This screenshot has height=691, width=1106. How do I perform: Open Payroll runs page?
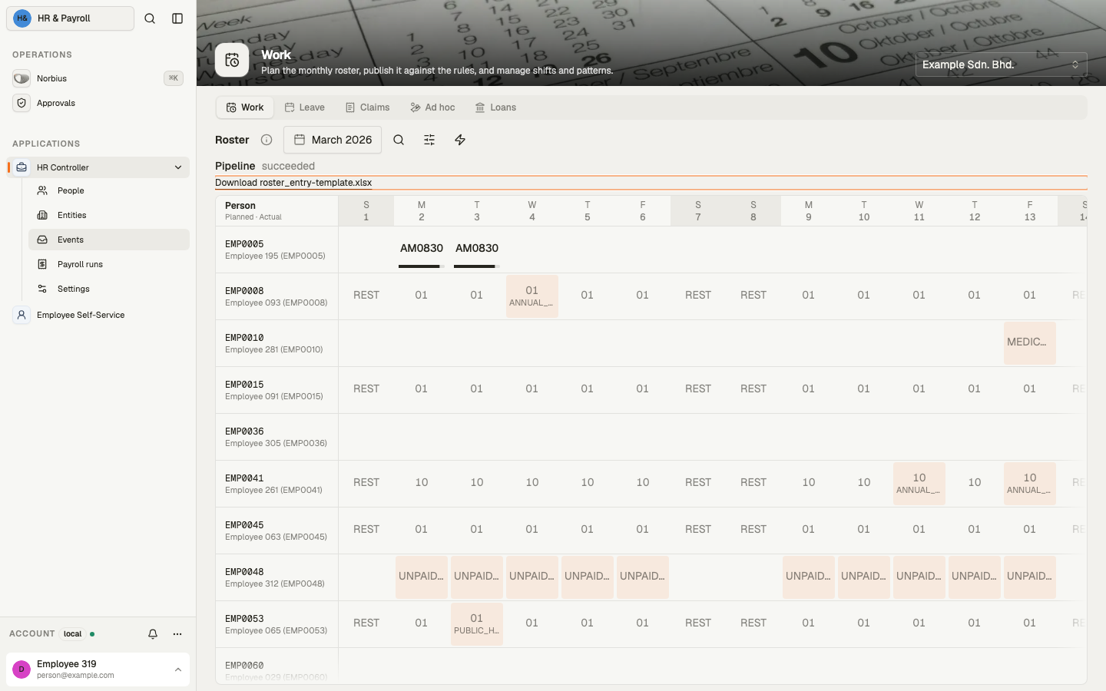pos(109,264)
